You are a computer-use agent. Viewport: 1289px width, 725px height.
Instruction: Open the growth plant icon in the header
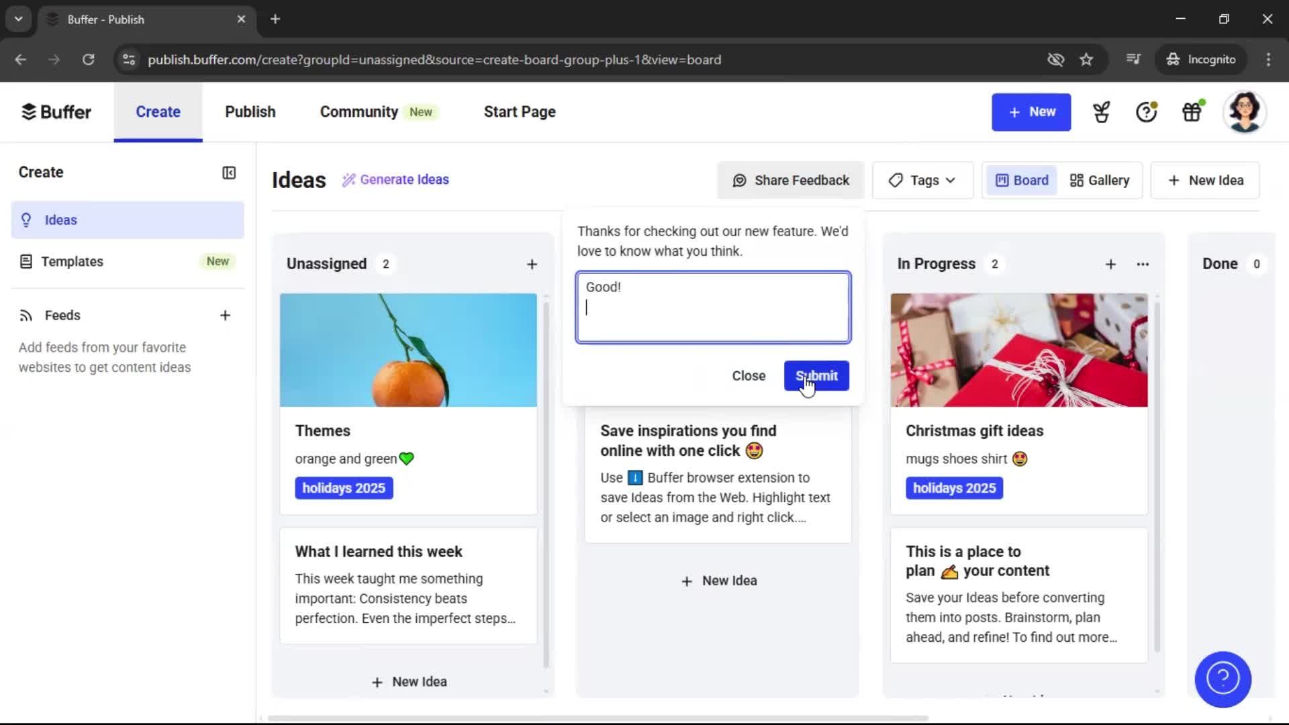tap(1100, 111)
